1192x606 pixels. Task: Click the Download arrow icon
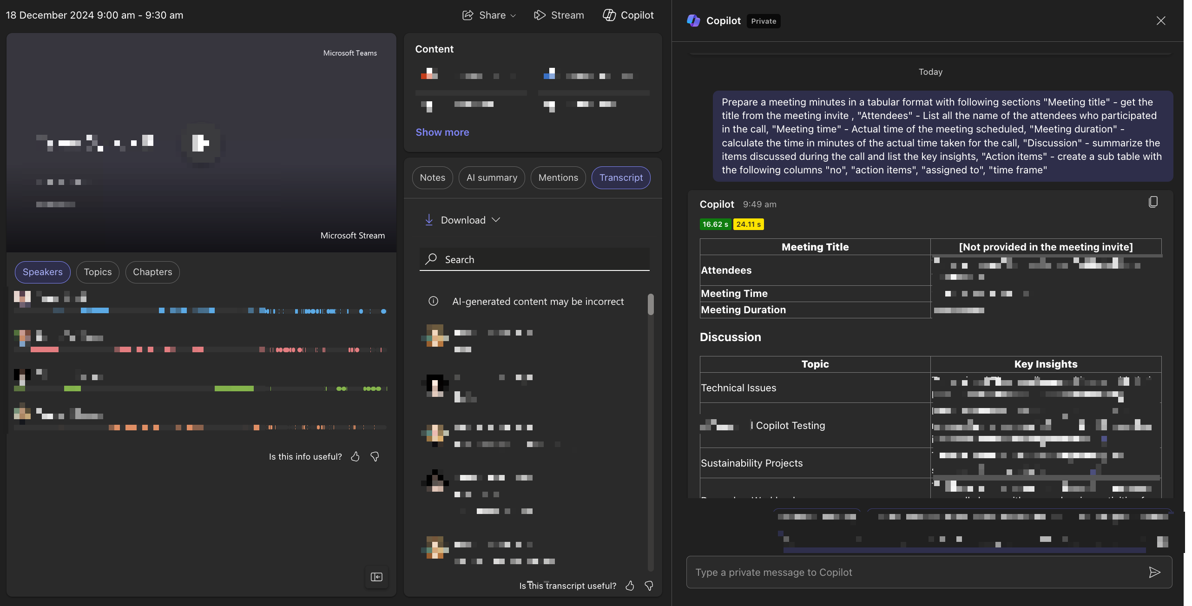(429, 220)
